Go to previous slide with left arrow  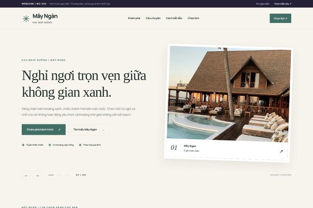[x=27, y=175]
